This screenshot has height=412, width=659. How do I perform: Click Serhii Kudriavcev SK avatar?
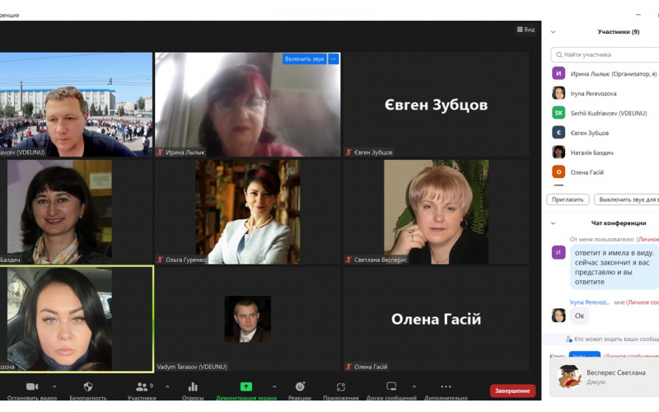[559, 113]
